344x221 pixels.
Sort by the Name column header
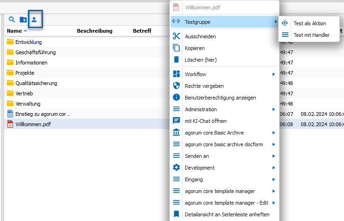[x=14, y=31]
